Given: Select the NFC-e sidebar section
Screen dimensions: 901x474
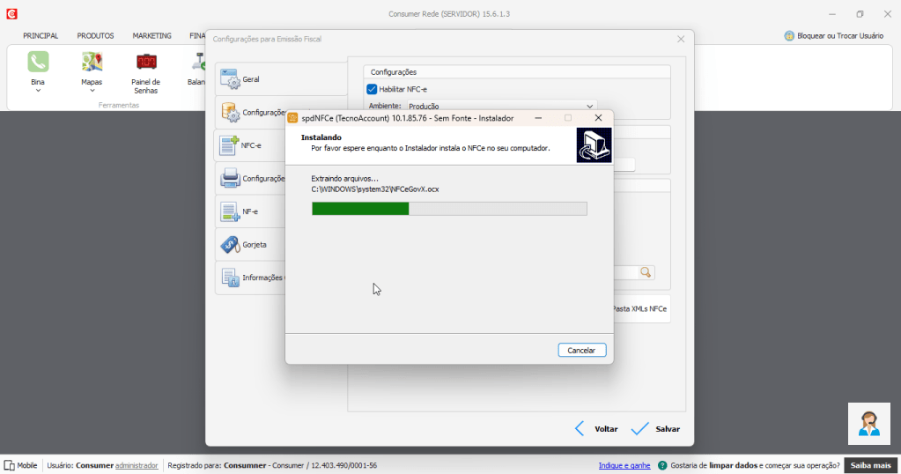Looking at the screenshot, I should [230, 144].
